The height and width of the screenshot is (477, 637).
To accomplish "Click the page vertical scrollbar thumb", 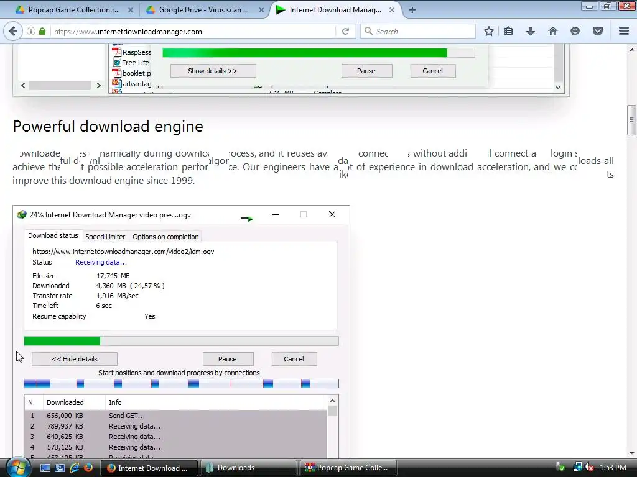I will tap(631, 120).
